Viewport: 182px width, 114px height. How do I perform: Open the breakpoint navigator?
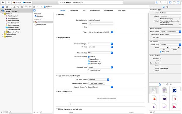(x=26, y=7)
